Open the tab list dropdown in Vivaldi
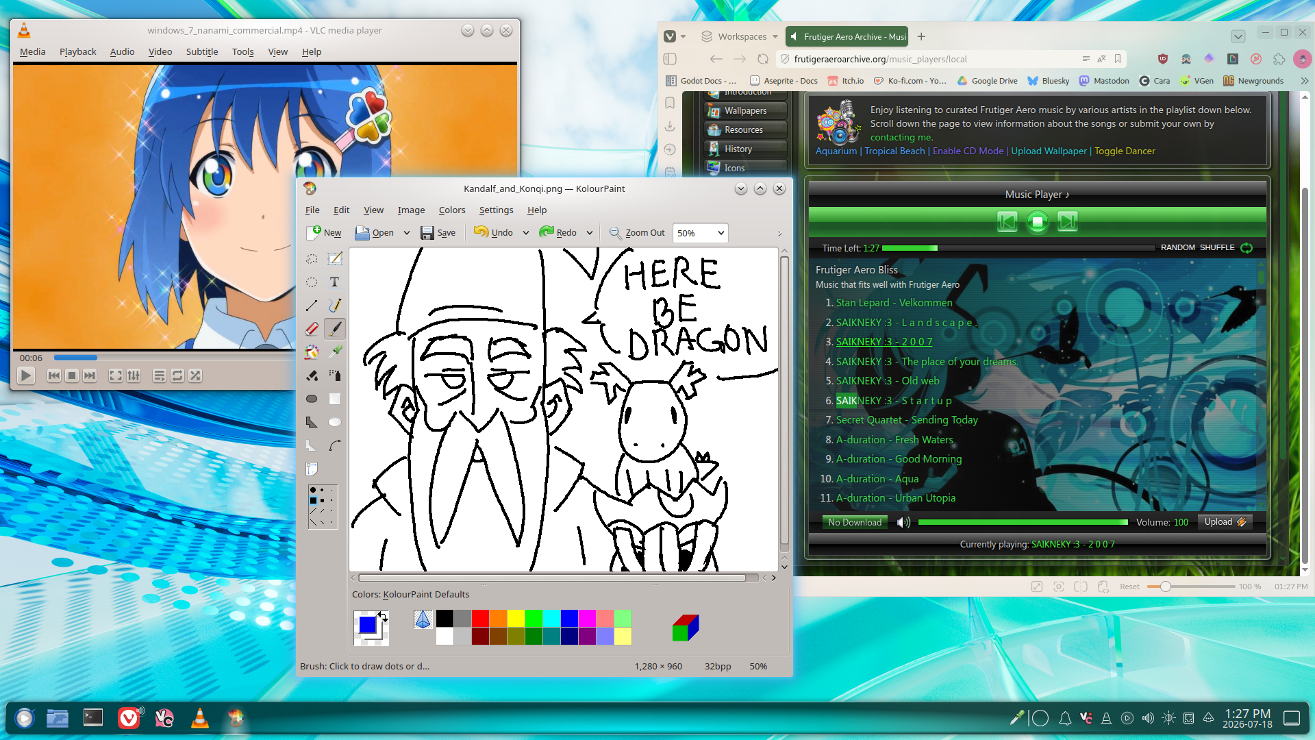 click(1238, 37)
